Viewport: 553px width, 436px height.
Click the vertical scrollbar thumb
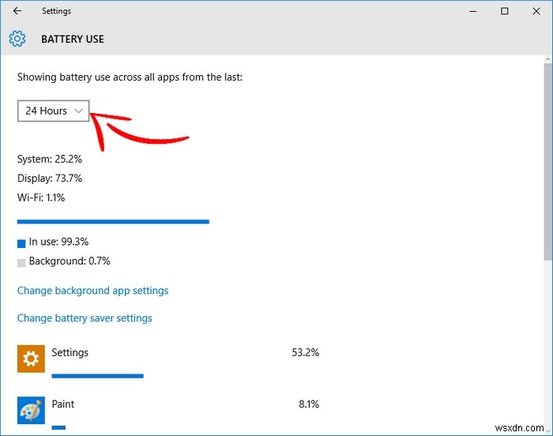[547, 162]
